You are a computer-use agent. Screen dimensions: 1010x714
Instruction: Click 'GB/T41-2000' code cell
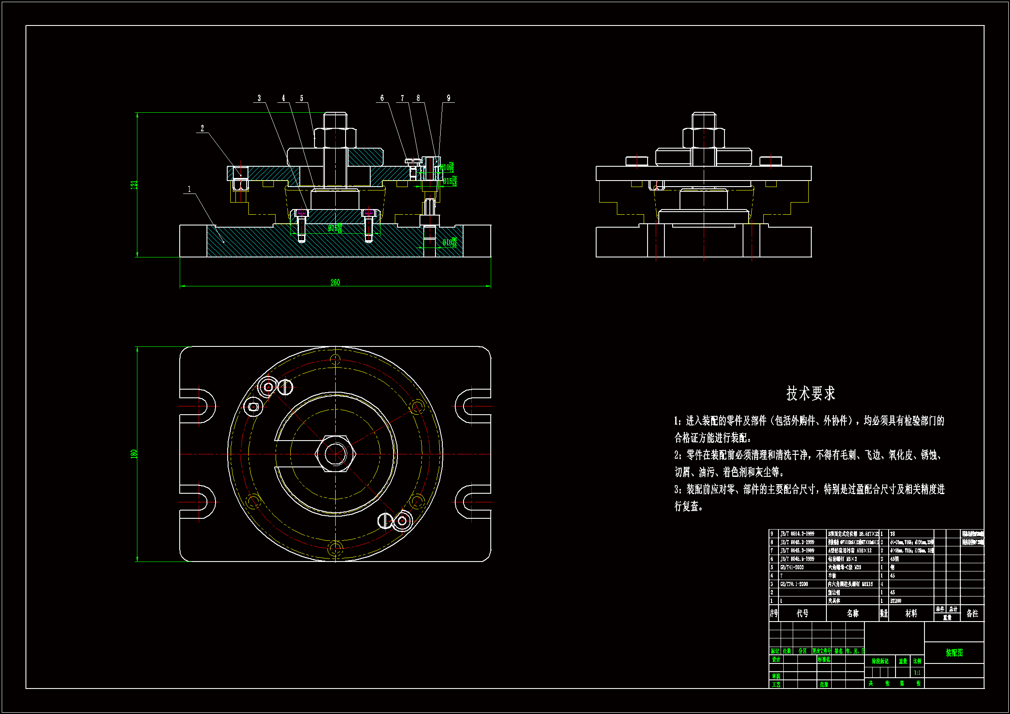click(x=792, y=568)
